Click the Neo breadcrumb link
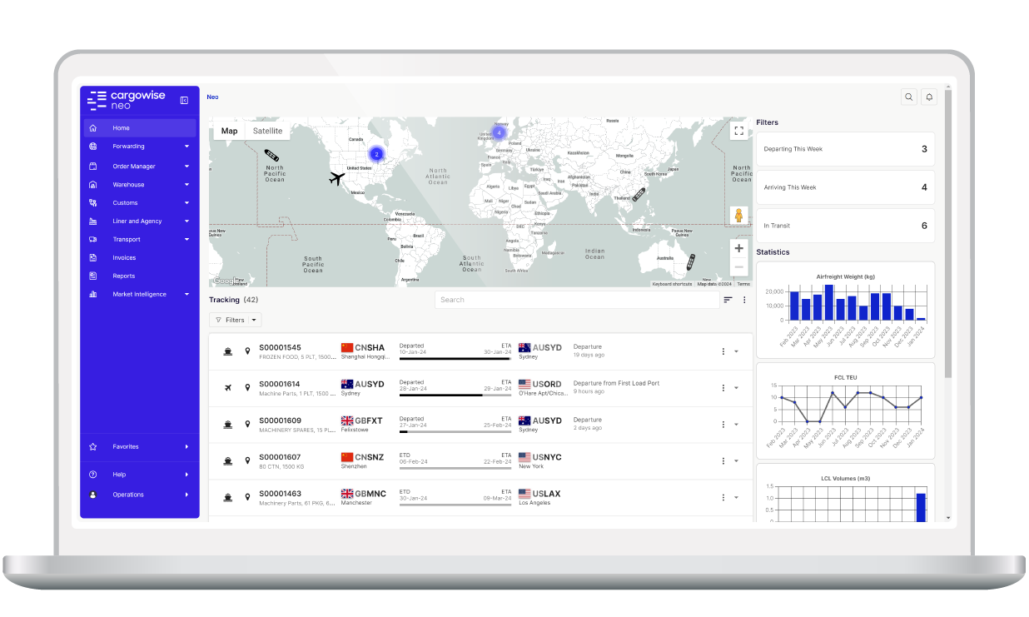 click(x=213, y=97)
